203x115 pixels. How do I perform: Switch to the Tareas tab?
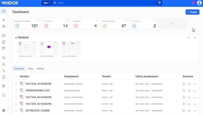tap(30, 69)
